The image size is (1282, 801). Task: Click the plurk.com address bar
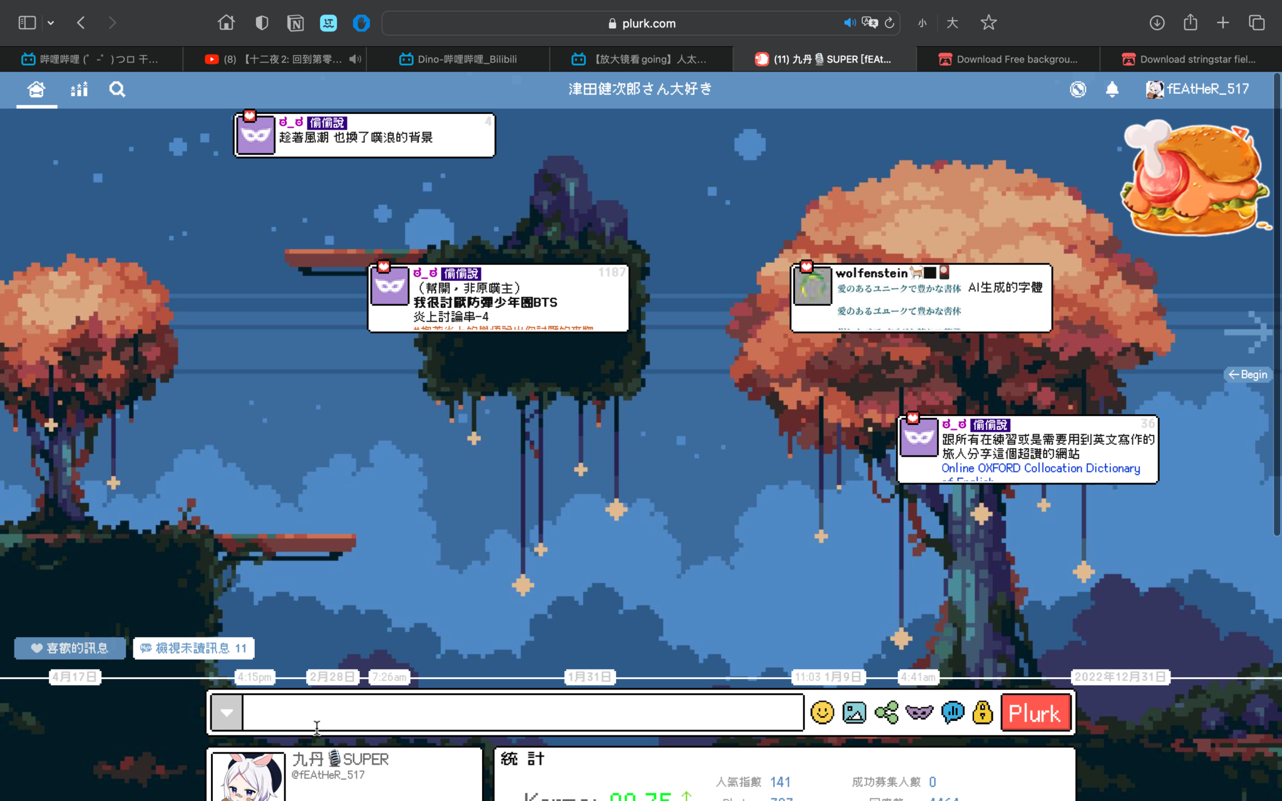641,23
